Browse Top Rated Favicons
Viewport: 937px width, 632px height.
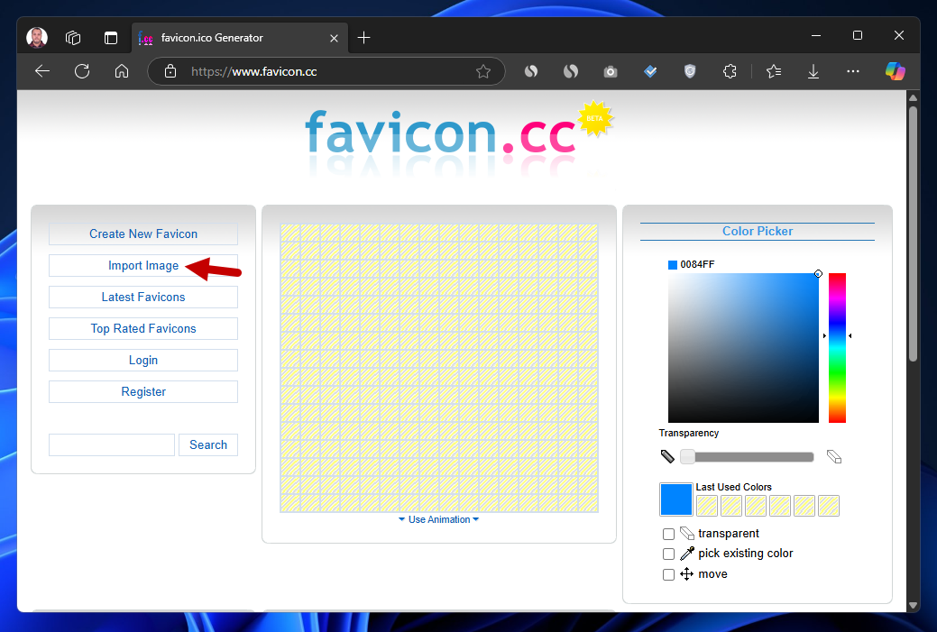(x=143, y=328)
